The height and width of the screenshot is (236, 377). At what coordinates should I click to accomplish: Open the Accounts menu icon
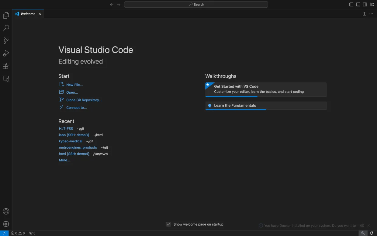(6, 211)
